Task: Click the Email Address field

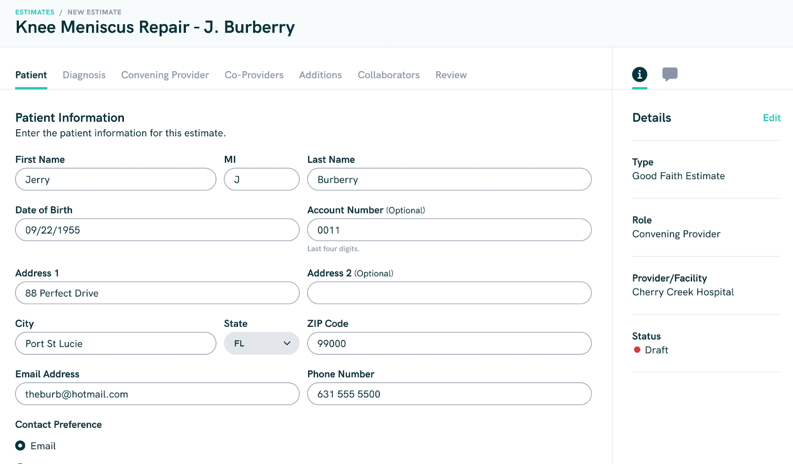Action: pyautogui.click(x=157, y=394)
